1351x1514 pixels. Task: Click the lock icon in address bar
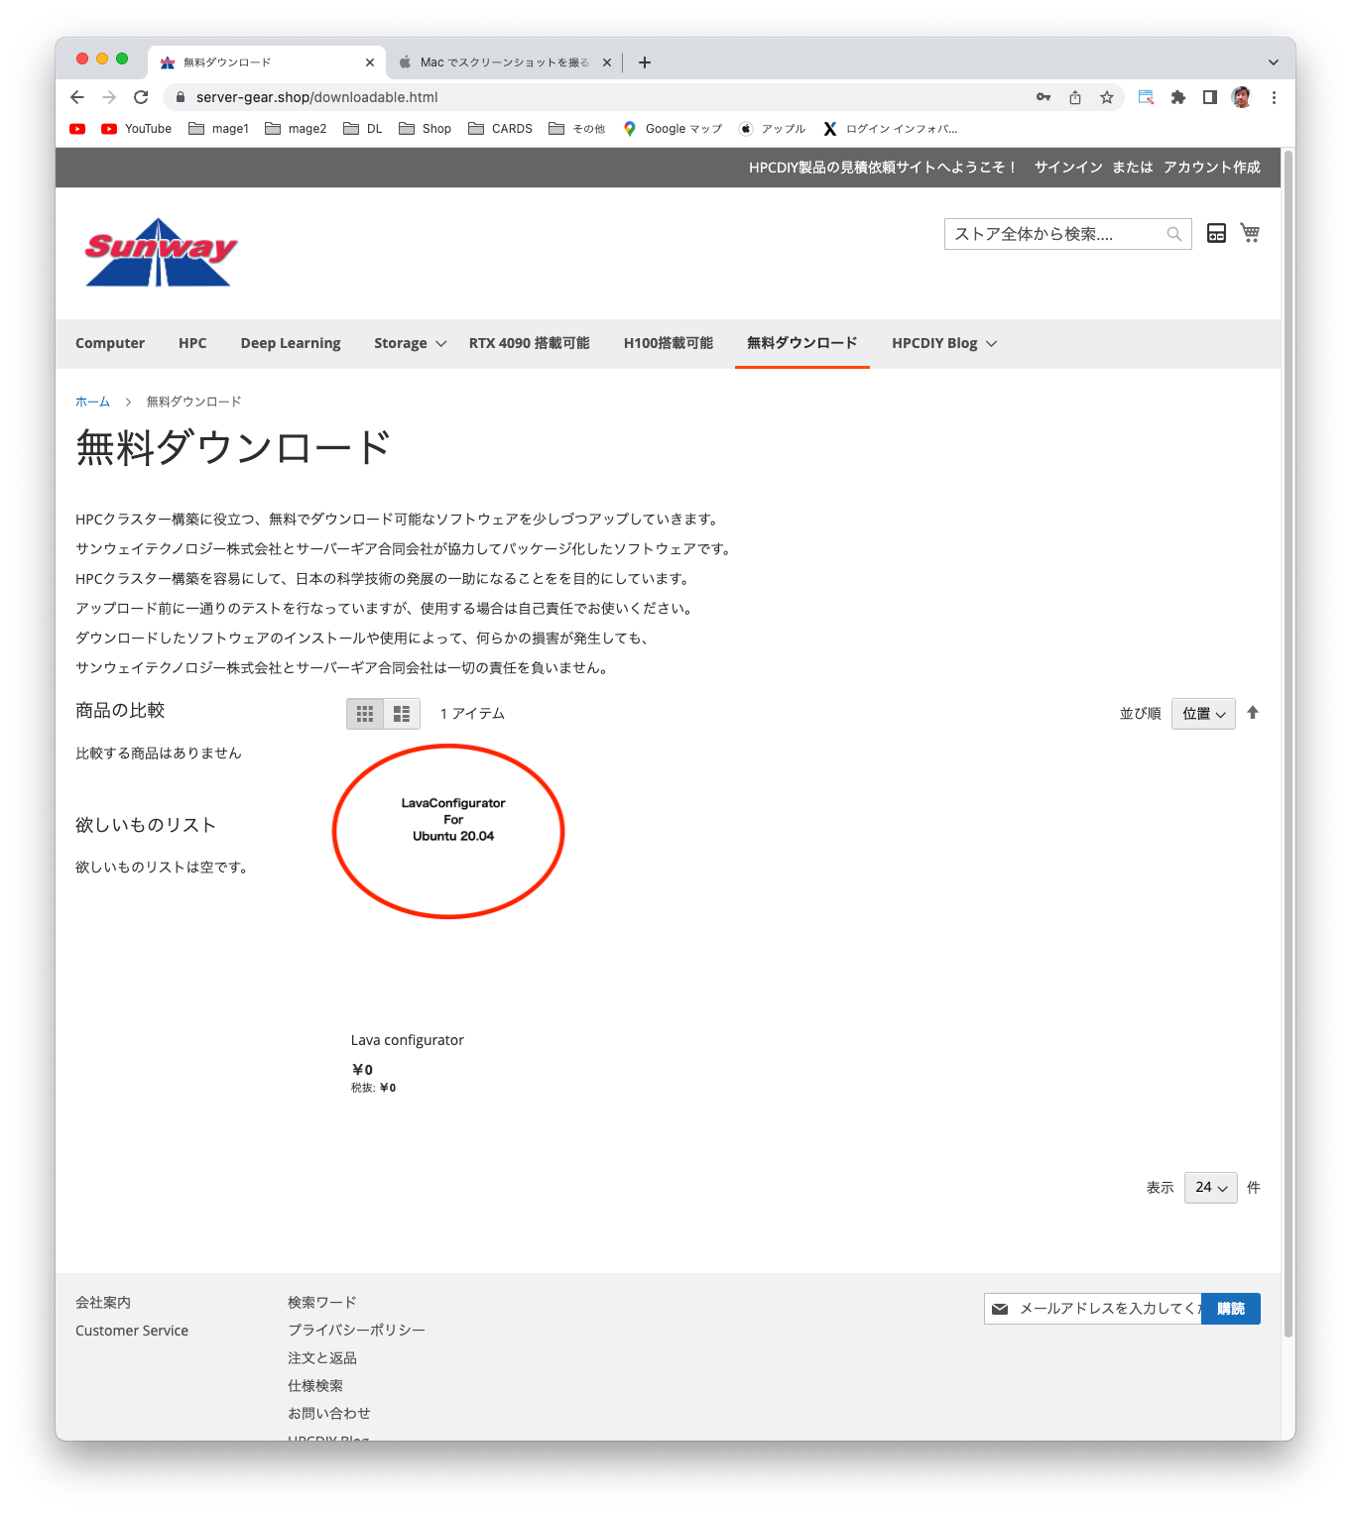(x=180, y=97)
